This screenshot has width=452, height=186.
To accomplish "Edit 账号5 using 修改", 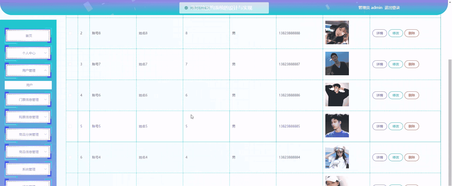I will (395, 126).
